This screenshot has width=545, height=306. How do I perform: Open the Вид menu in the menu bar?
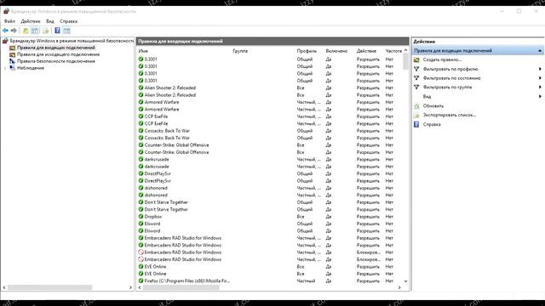tap(50, 21)
